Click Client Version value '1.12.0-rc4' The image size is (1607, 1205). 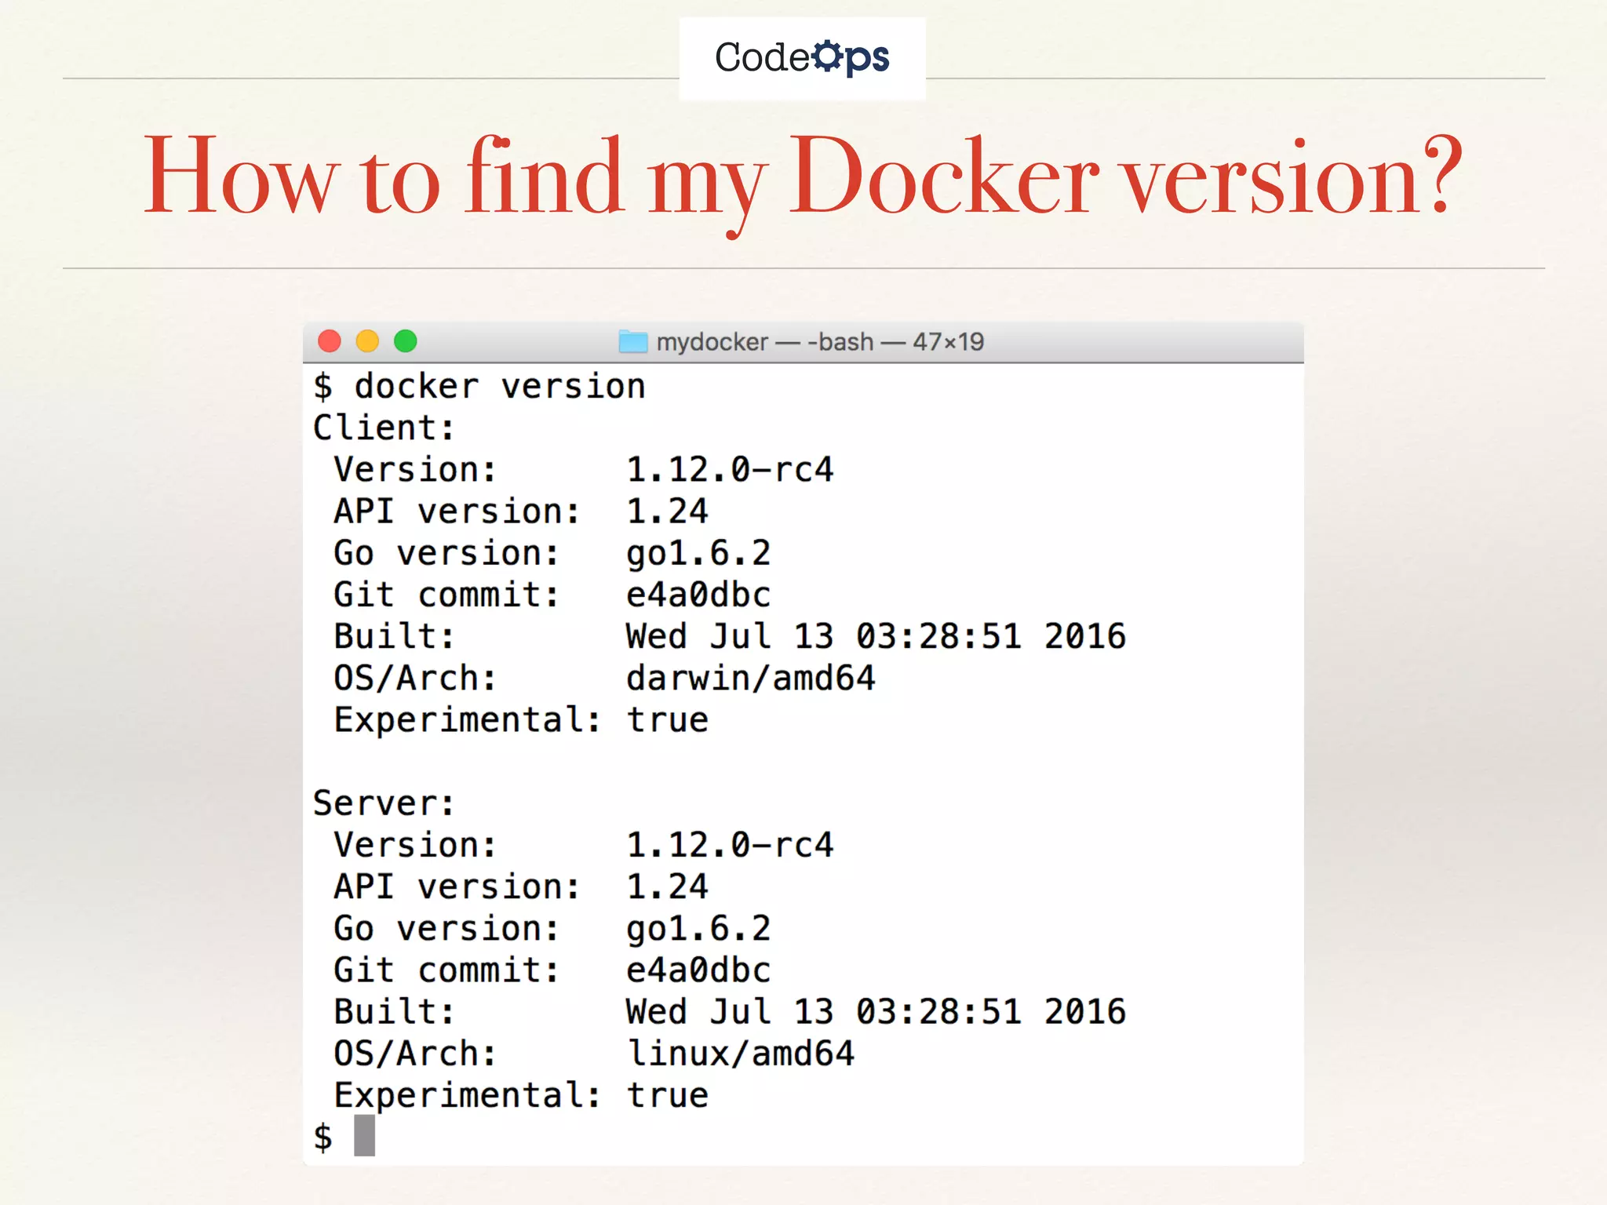730,470
